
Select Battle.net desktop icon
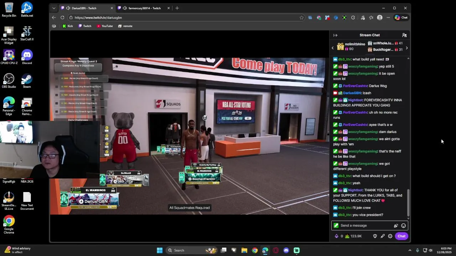pos(27,10)
